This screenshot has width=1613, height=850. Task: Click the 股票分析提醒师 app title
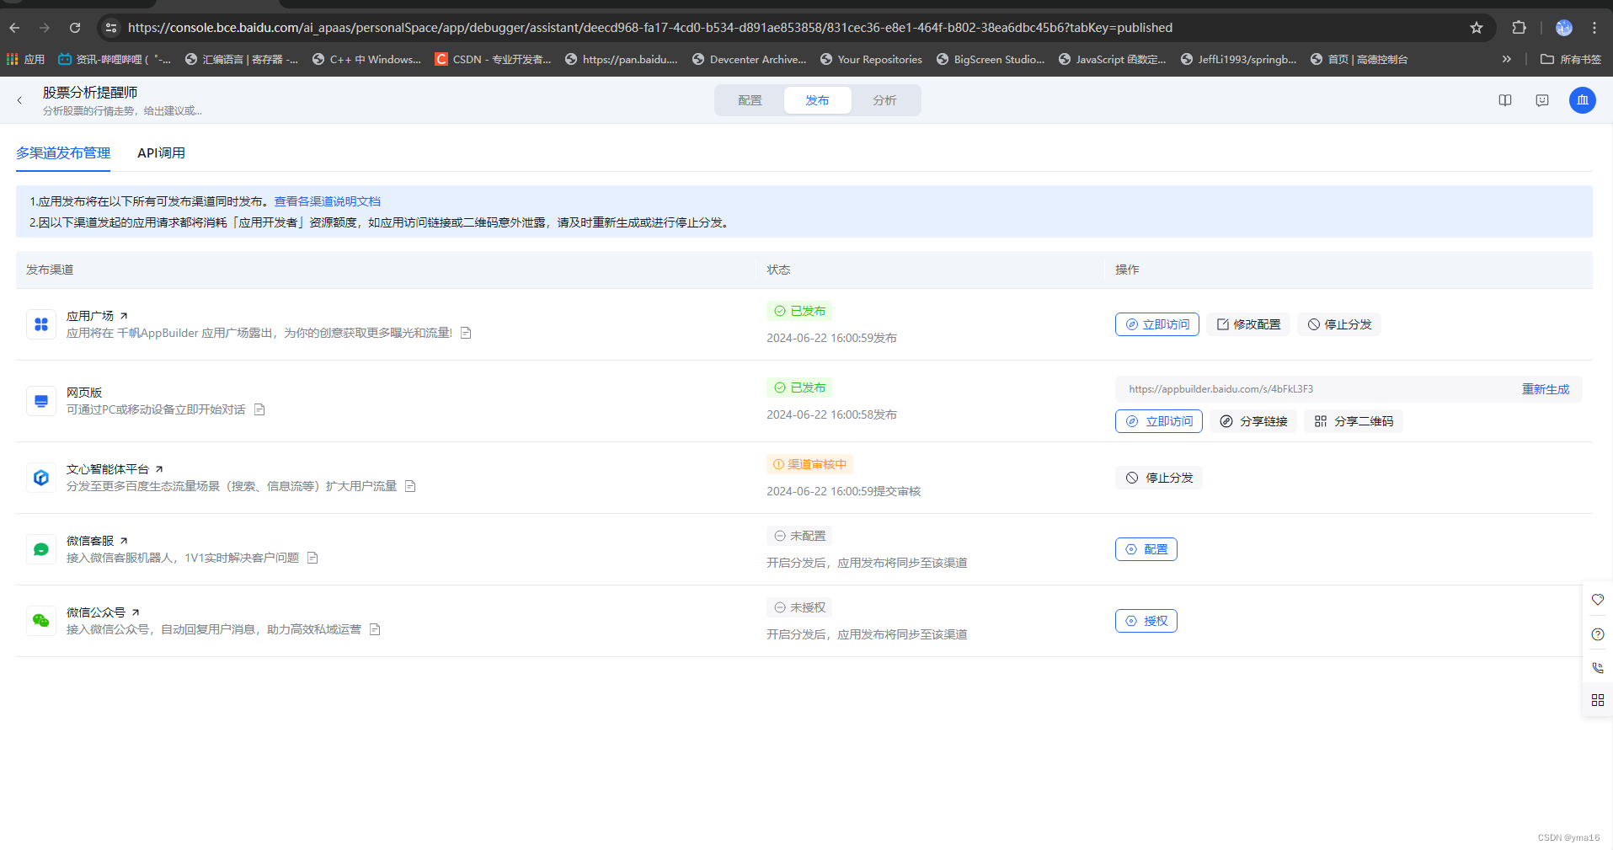tap(90, 93)
